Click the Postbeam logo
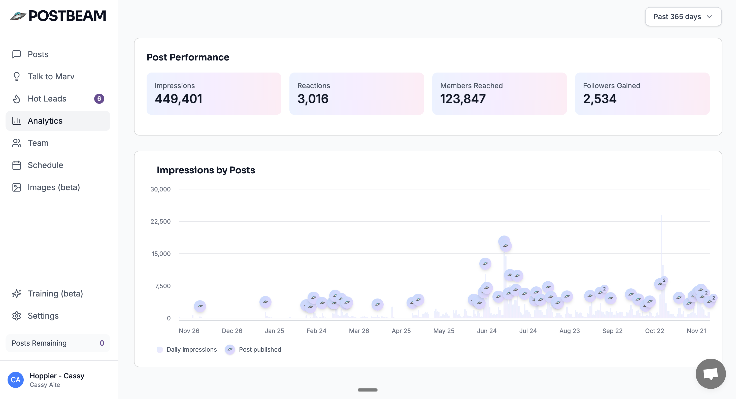This screenshot has height=399, width=736. coord(58,16)
